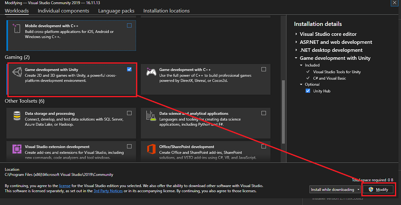Click the Office/SharePoint development icon
Screen dimensions: 401x205
click(151, 149)
